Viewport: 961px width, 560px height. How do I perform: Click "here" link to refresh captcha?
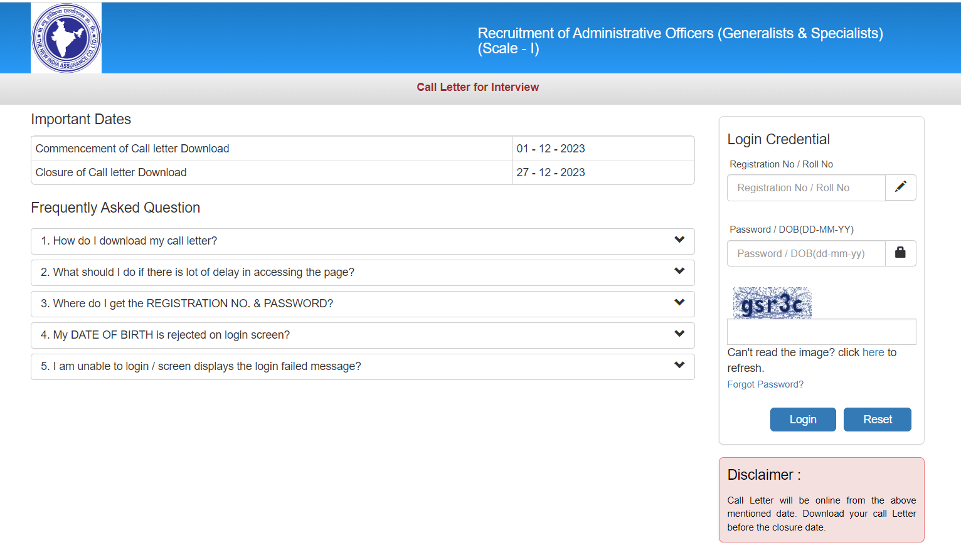[x=873, y=352]
